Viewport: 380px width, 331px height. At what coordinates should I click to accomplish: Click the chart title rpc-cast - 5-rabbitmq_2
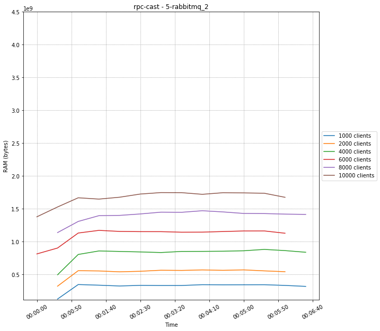pyautogui.click(x=171, y=7)
